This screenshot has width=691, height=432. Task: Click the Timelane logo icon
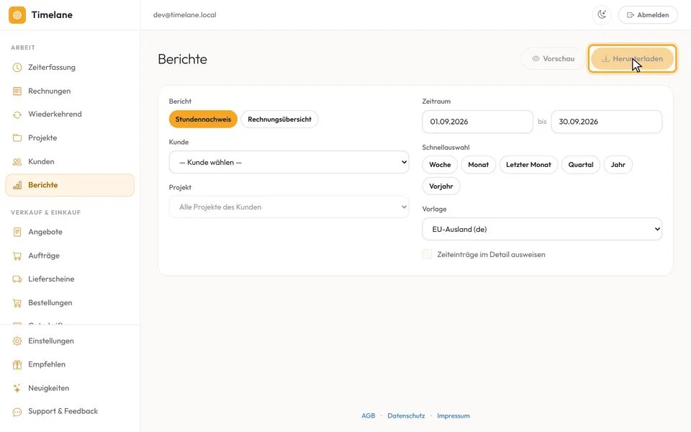point(17,15)
